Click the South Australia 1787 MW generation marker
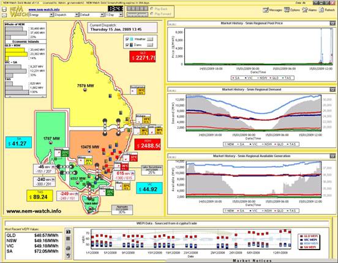This screenshot has width=338, height=263. tap(51, 143)
